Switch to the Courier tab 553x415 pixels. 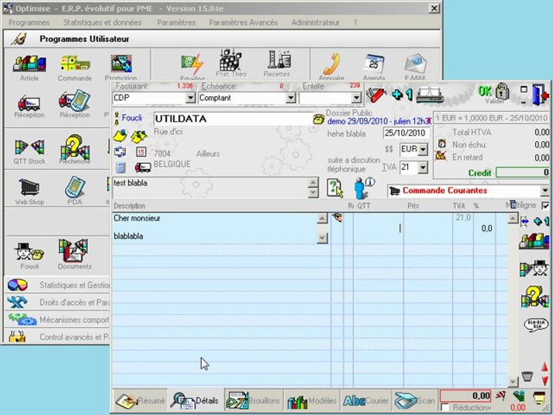click(x=365, y=401)
